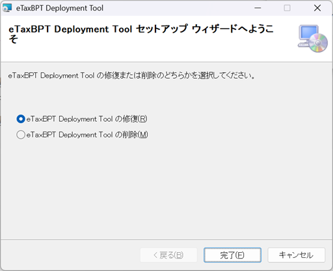Click the grayed-out 戻る(B) back button
The width and height of the screenshot is (333, 271).
[168, 255]
